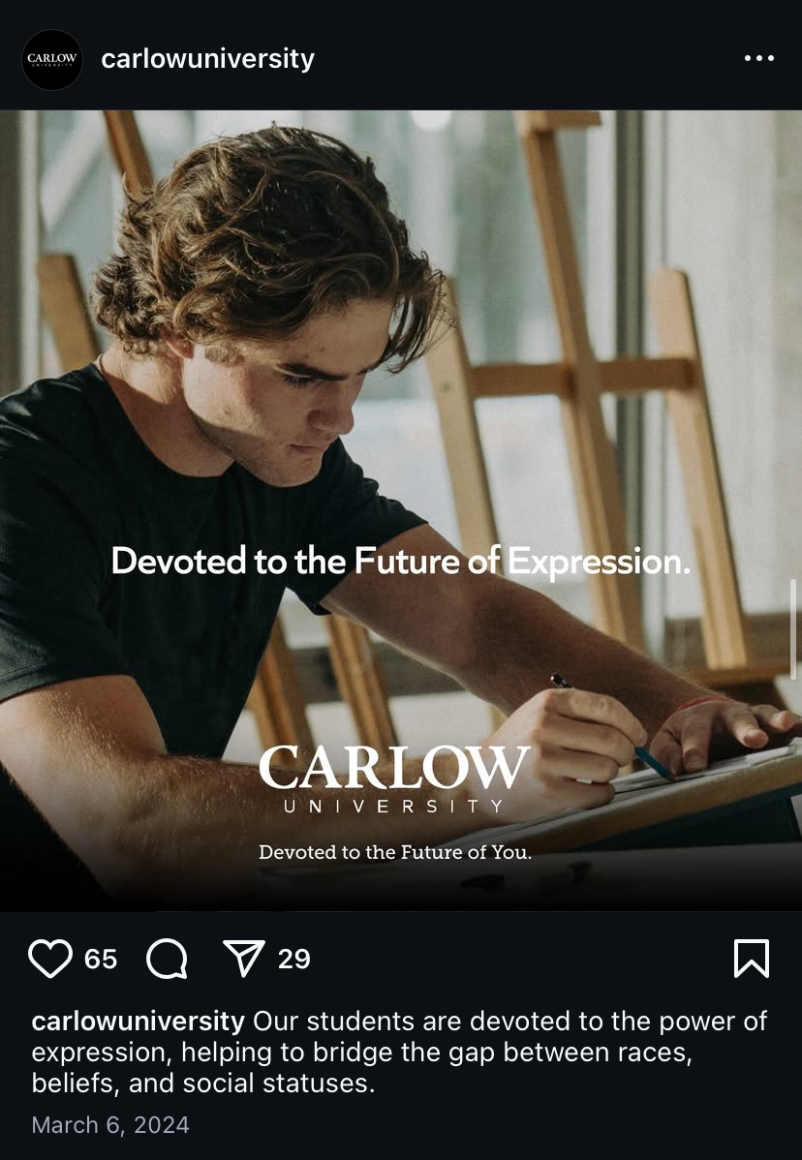This screenshot has width=802, height=1160.
Task: Click the scrollbar on right edge
Action: click(x=794, y=628)
